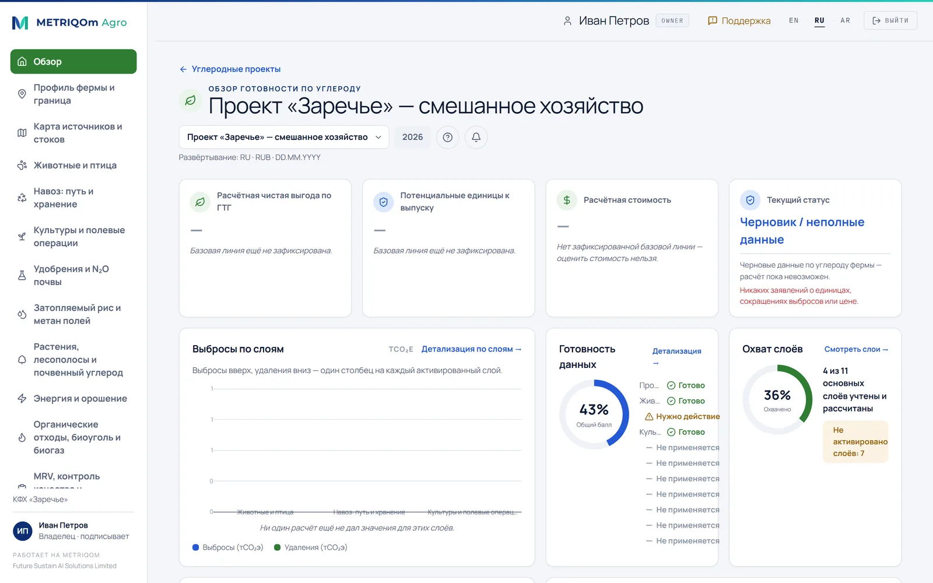The image size is (933, 583).
Task: Click the dollar icon on Расчётная стоимость card
Action: point(567,200)
